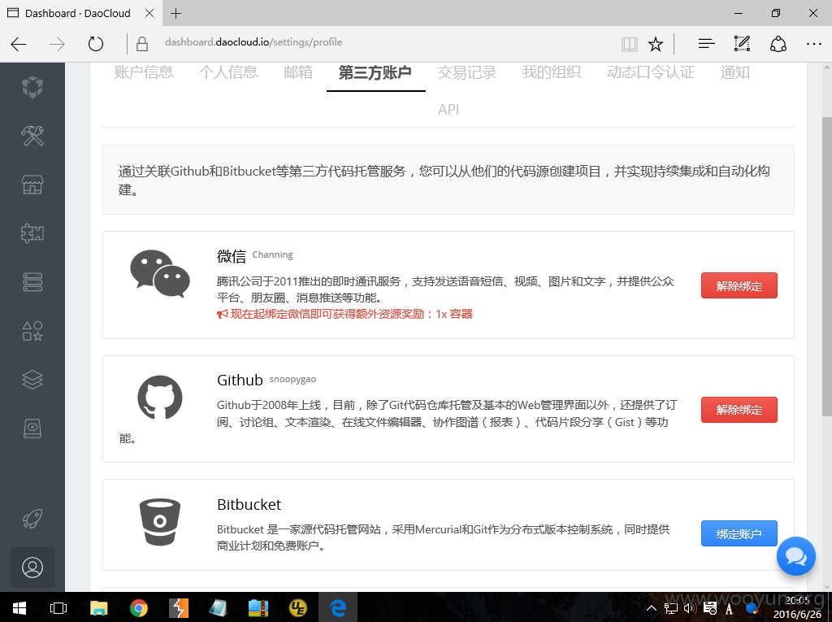Click the WeChat logo icon
The image size is (832, 622).
160,273
